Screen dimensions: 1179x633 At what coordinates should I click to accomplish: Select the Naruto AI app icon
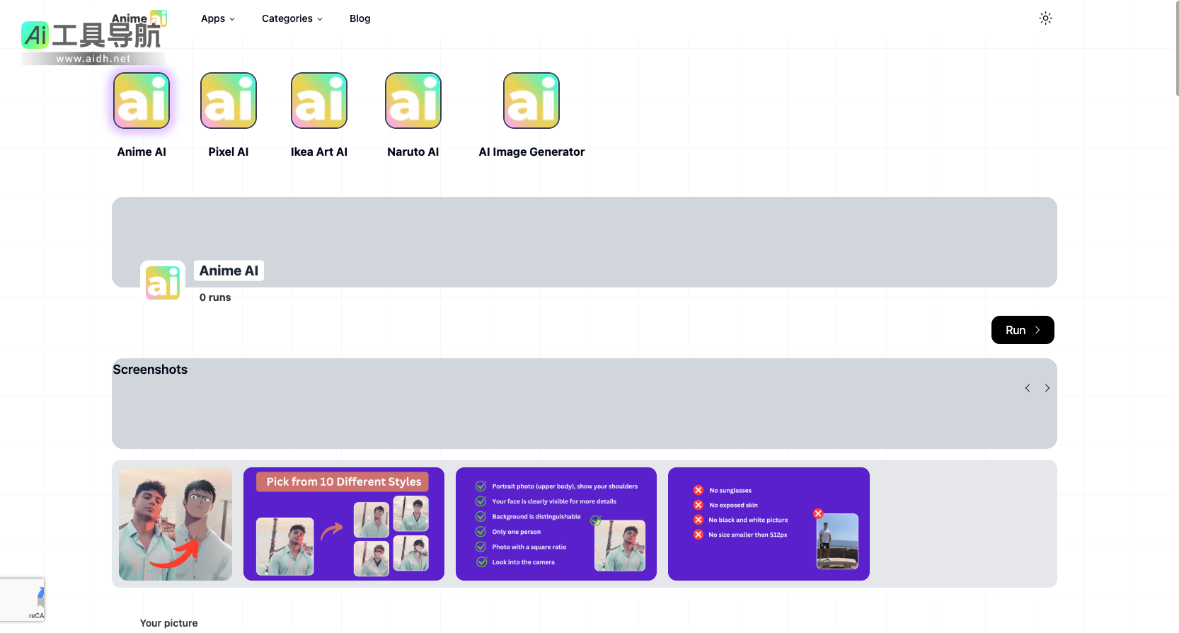click(x=413, y=101)
